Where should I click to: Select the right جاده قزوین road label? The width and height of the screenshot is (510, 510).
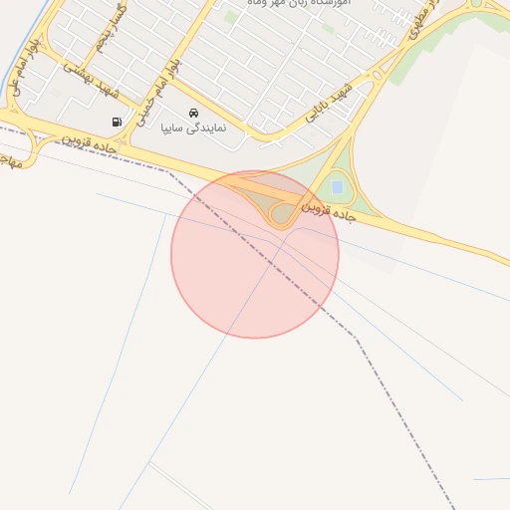pos(329,212)
